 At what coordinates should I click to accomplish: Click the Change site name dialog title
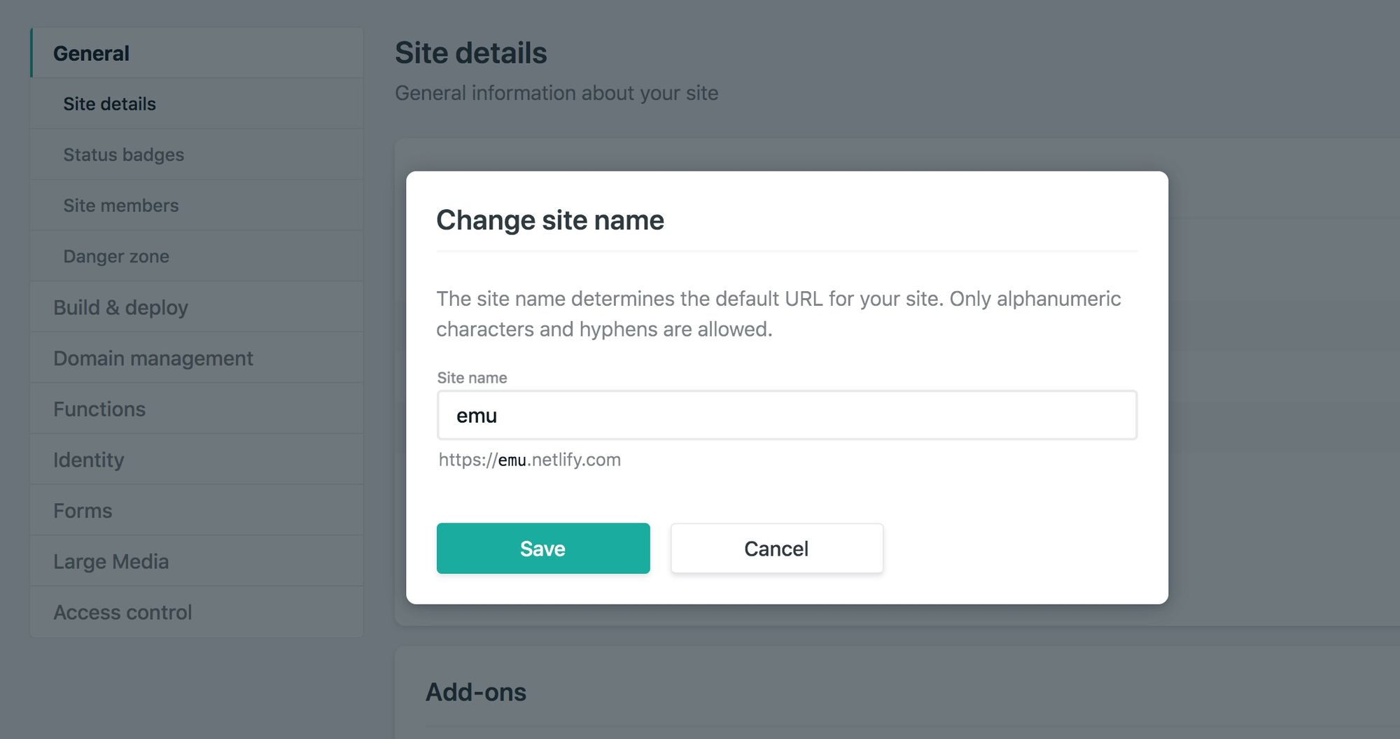(x=549, y=220)
